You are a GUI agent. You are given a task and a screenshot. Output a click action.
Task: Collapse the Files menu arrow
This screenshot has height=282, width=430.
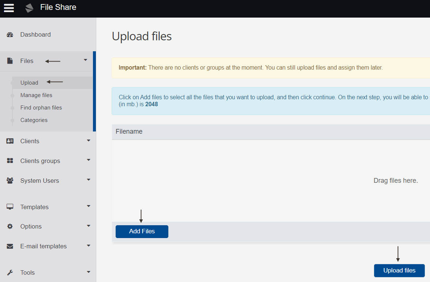[x=85, y=60]
